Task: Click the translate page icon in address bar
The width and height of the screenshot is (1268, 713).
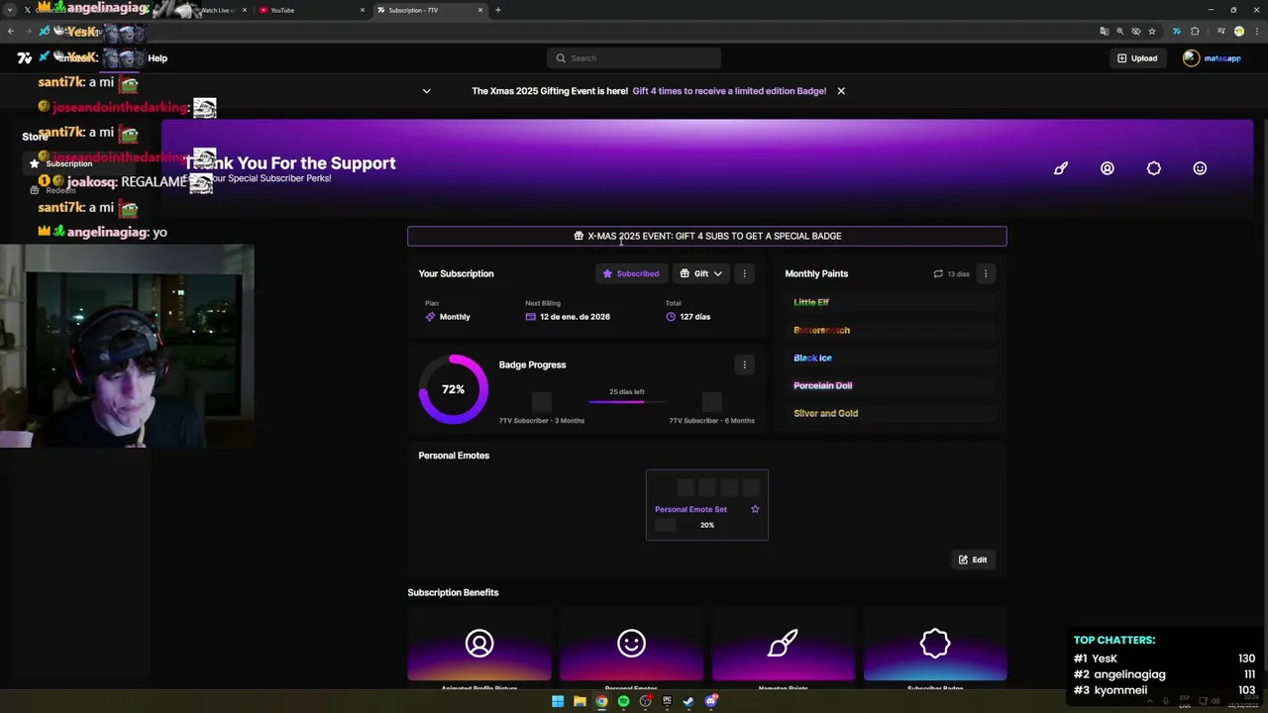Action: click(x=1105, y=32)
